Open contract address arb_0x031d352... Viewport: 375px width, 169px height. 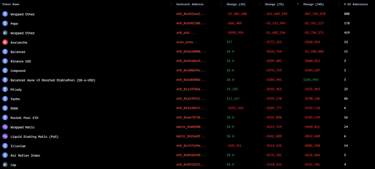191,165
